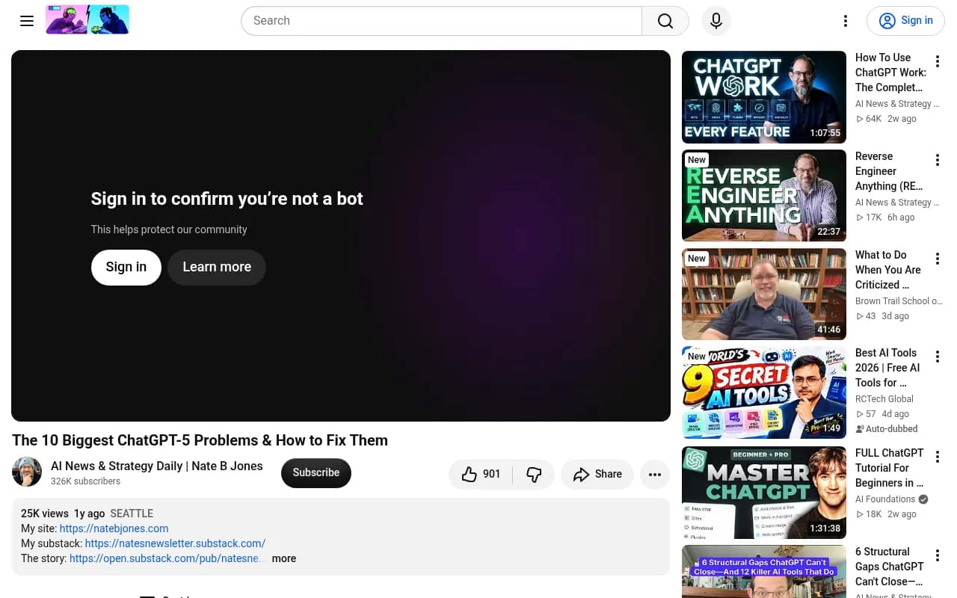Expand the description with 'more'
Image resolution: width=957 pixels, height=598 pixels.
coord(284,558)
